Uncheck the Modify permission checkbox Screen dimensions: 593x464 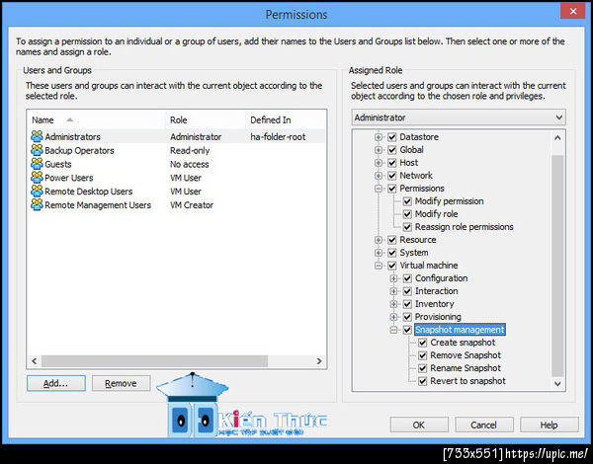tap(407, 201)
